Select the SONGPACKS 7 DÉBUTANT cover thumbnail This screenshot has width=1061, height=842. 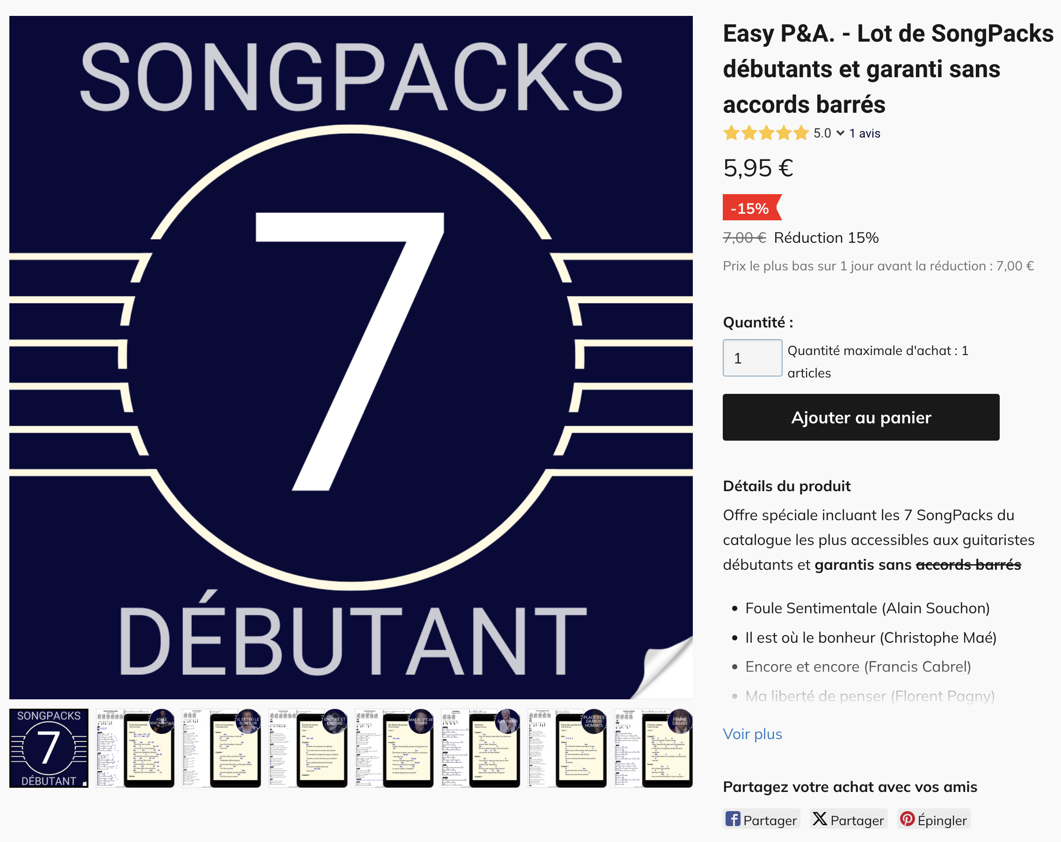(x=49, y=748)
